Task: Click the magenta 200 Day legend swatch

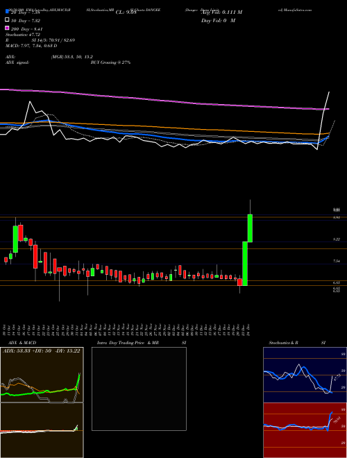Action: coord(7,28)
